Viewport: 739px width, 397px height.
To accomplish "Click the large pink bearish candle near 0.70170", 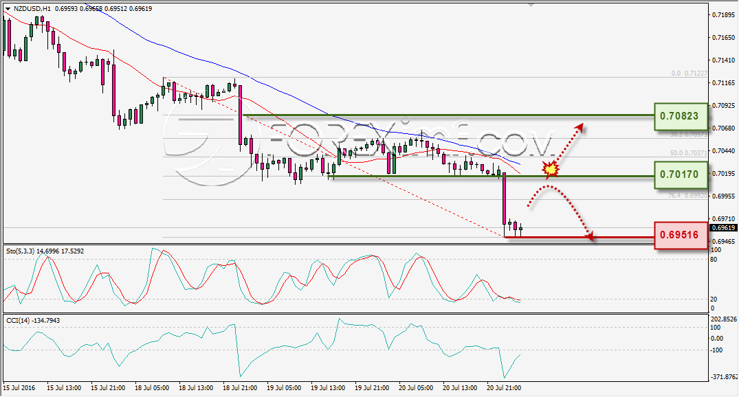I will (x=505, y=198).
